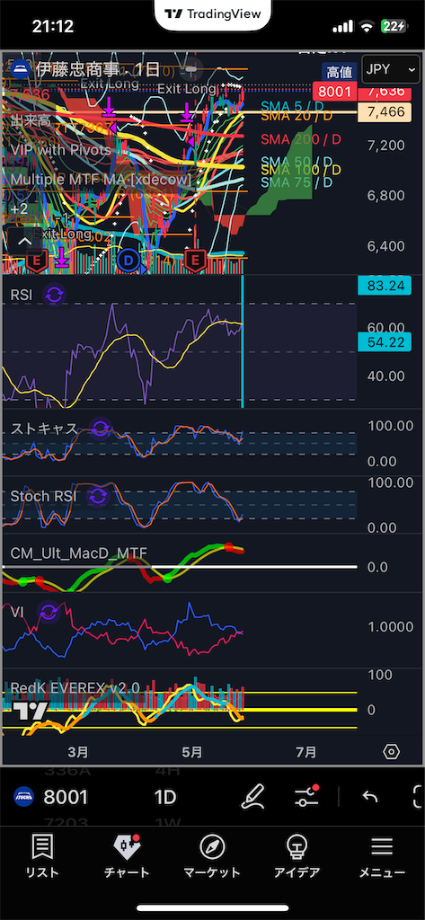Tap the refresh icon beside Stoch RSI

[99, 497]
